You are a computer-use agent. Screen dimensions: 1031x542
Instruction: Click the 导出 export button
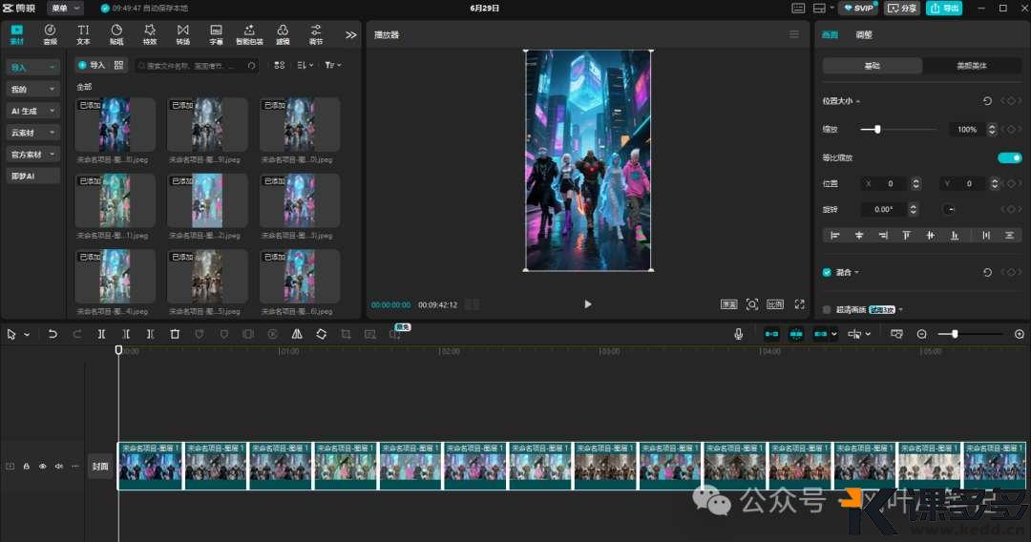click(x=944, y=8)
